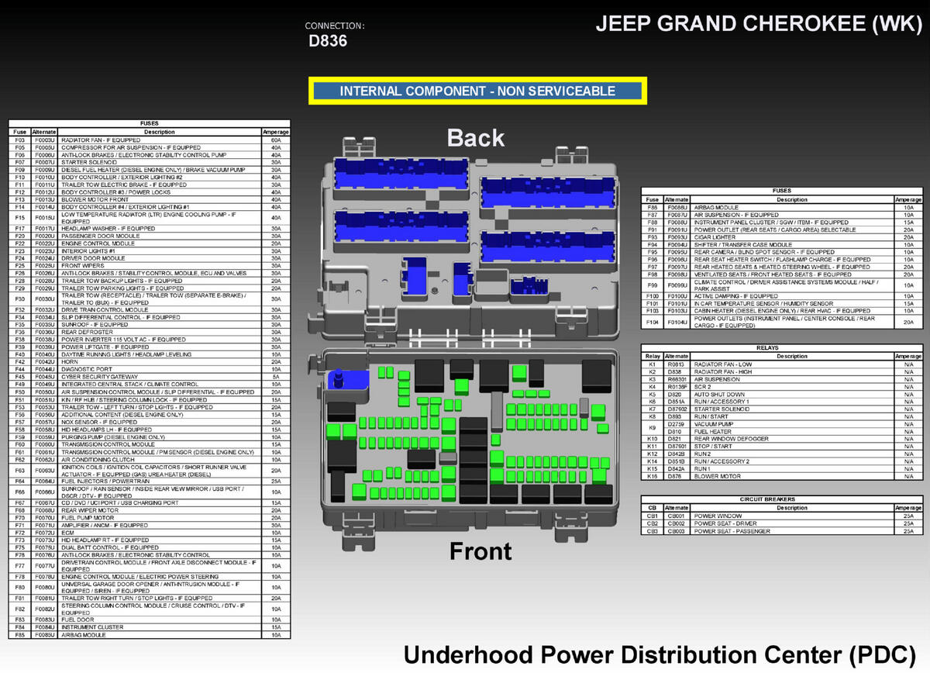Click the 'FUEL PUMP MOTOR' fuse row
930x673 pixels.
click(x=150, y=518)
